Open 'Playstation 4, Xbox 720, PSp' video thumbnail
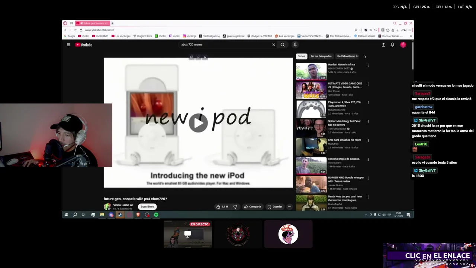476x268 pixels. point(311,109)
